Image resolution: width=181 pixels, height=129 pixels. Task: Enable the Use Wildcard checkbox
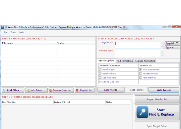(x=100, y=78)
